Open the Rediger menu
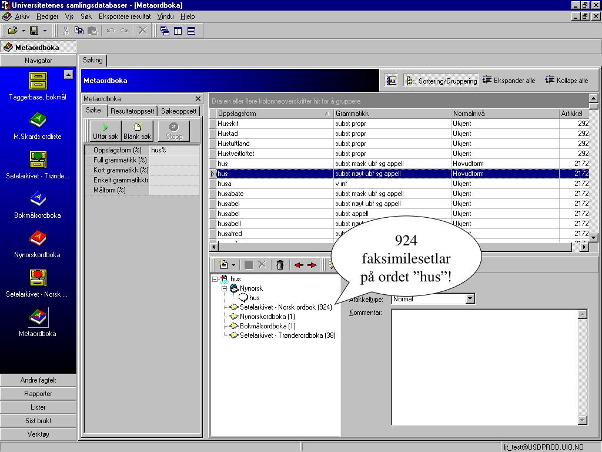This screenshot has height=452, width=602. [47, 16]
